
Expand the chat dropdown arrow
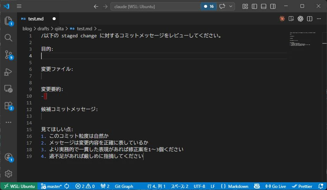231,6
